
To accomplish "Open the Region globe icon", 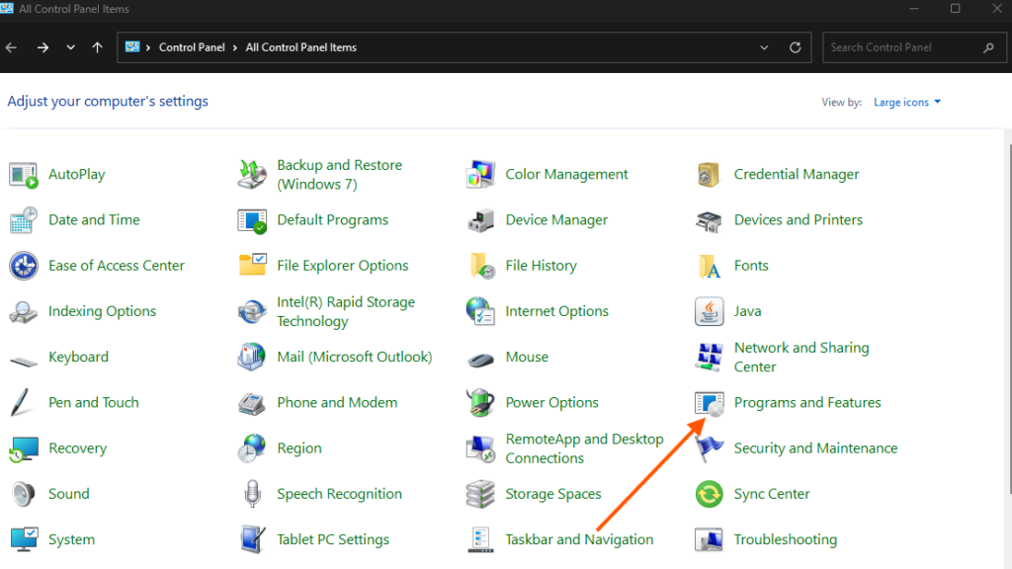I will (252, 448).
